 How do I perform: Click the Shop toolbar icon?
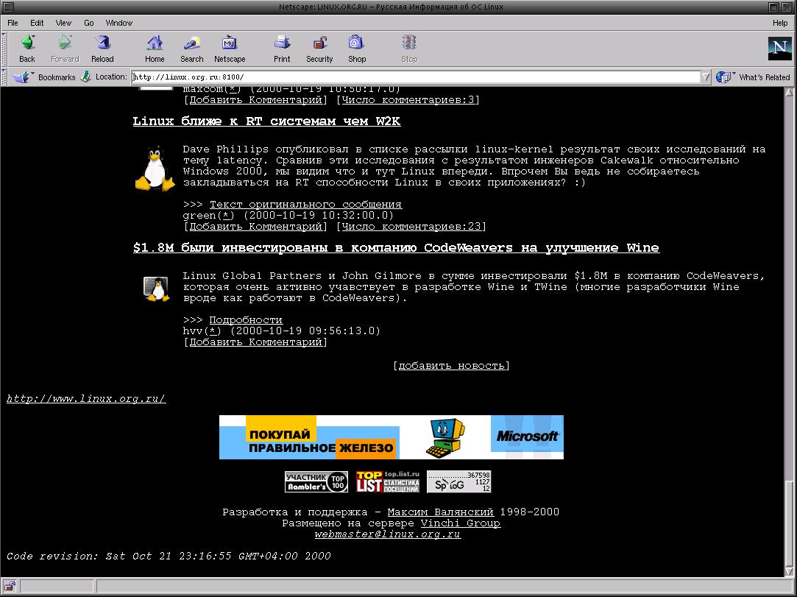(x=357, y=44)
